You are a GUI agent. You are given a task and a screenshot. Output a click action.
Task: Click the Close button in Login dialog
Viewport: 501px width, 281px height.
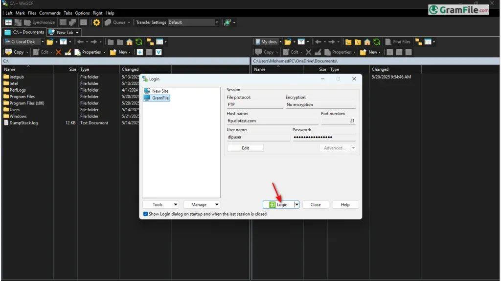click(316, 204)
